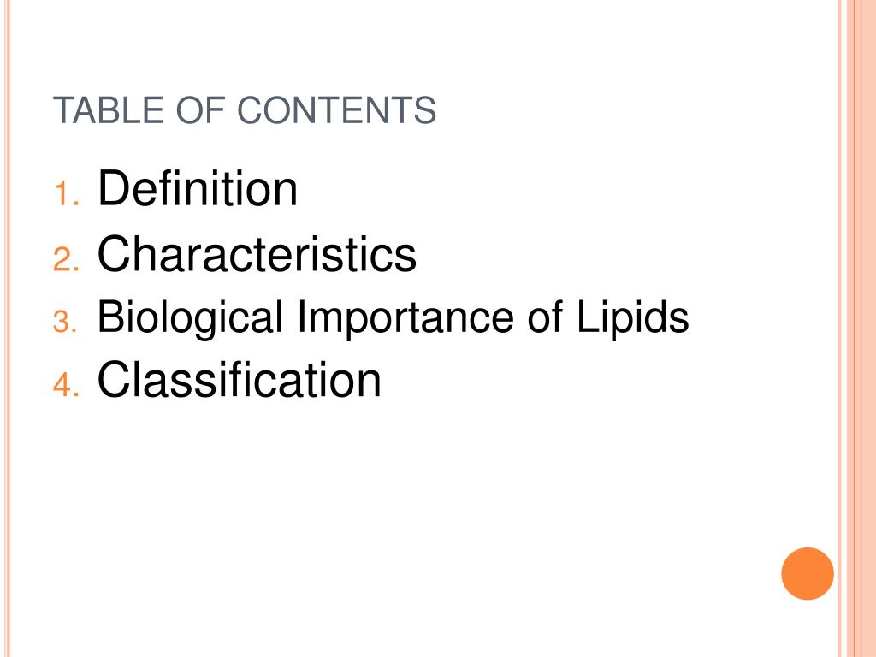Click the word 'Lipids' in item three
The width and height of the screenshot is (876, 657).
(632, 317)
